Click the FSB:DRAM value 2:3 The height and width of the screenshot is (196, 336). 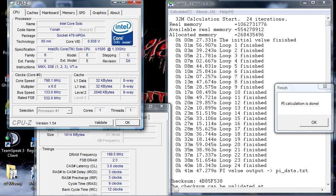(x=115, y=160)
